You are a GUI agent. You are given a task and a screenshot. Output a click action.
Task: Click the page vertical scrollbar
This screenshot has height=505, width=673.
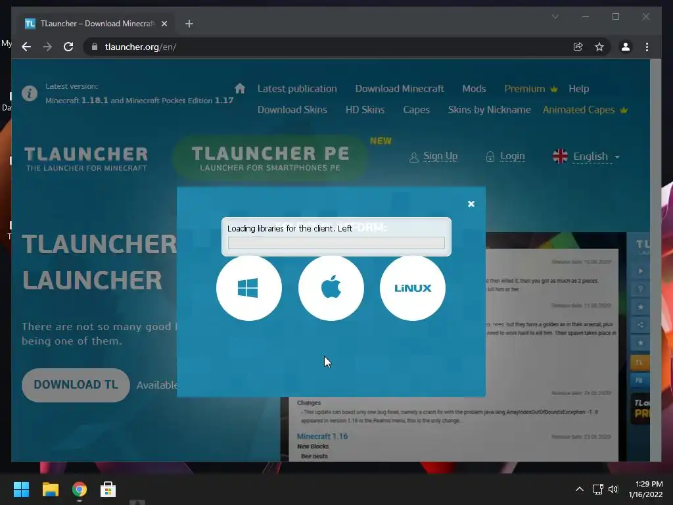coord(655,260)
